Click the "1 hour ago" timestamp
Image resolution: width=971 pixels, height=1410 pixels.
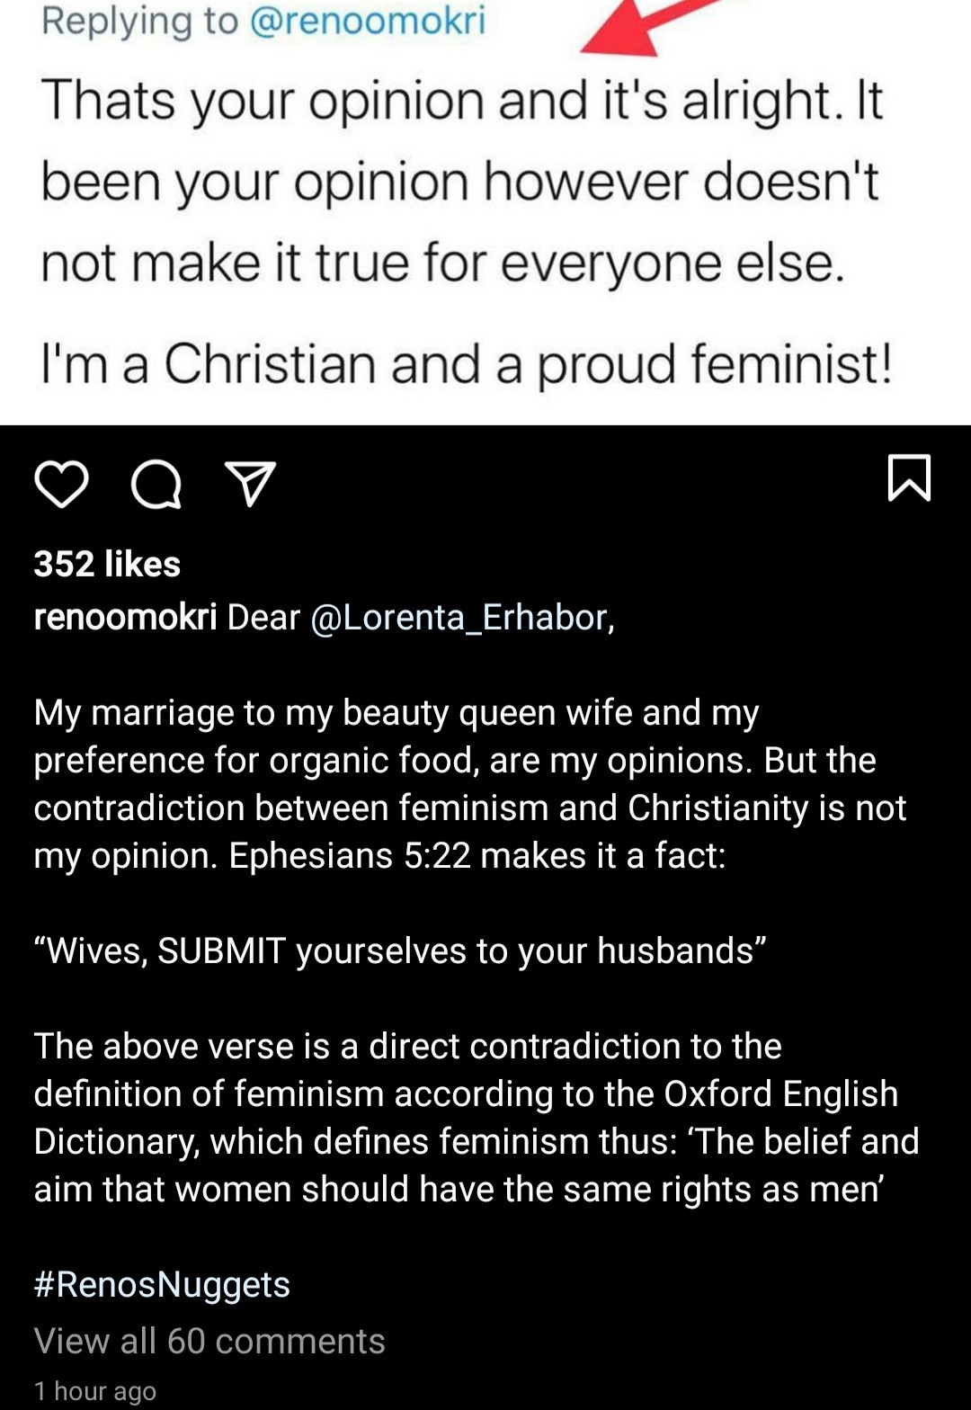tap(95, 1391)
